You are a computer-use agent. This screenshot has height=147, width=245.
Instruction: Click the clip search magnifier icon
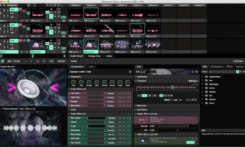193,72
